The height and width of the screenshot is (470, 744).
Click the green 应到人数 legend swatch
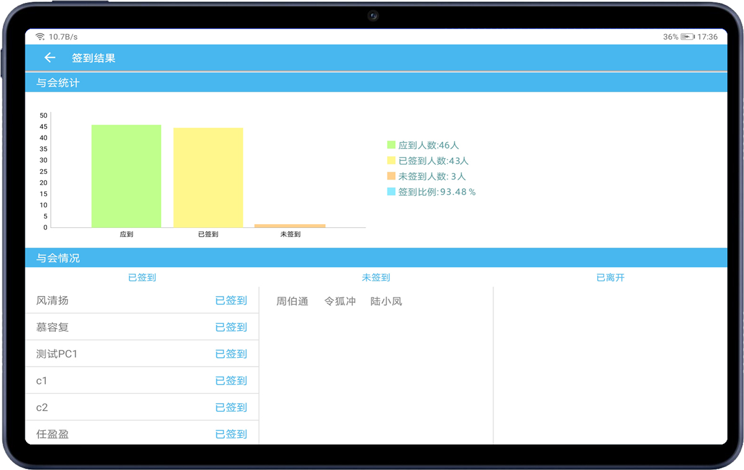pyautogui.click(x=391, y=145)
